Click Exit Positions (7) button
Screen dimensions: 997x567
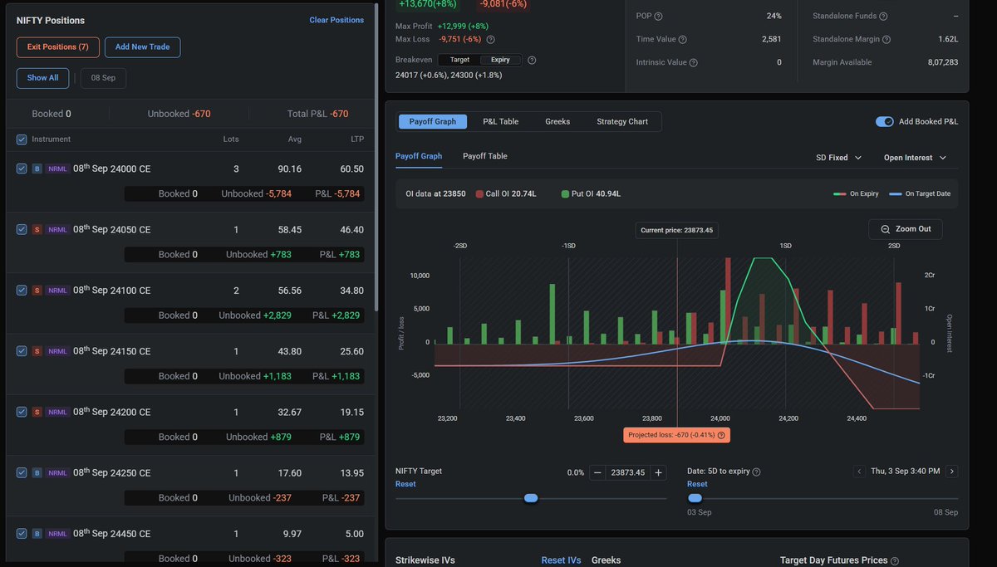click(58, 47)
